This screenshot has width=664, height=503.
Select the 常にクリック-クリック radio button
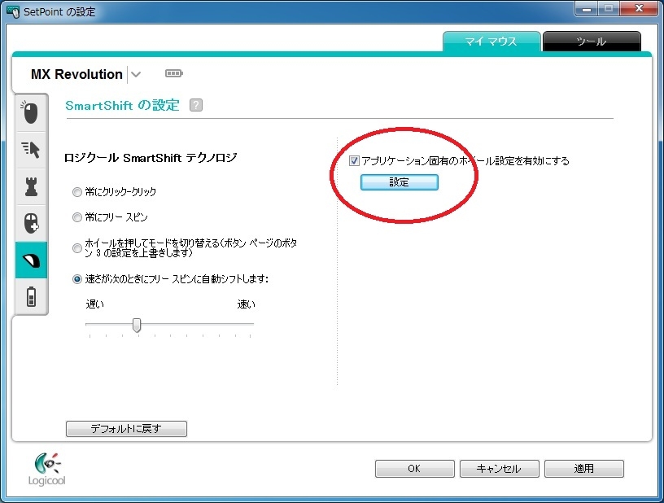[77, 192]
